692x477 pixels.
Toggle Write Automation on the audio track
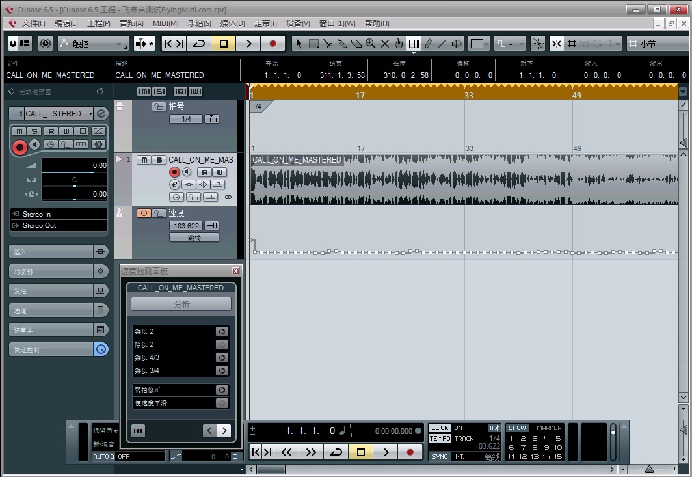[220, 172]
